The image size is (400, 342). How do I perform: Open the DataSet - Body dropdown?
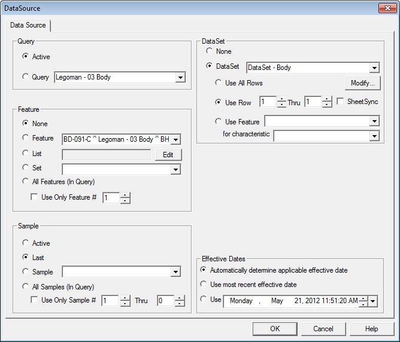374,68
